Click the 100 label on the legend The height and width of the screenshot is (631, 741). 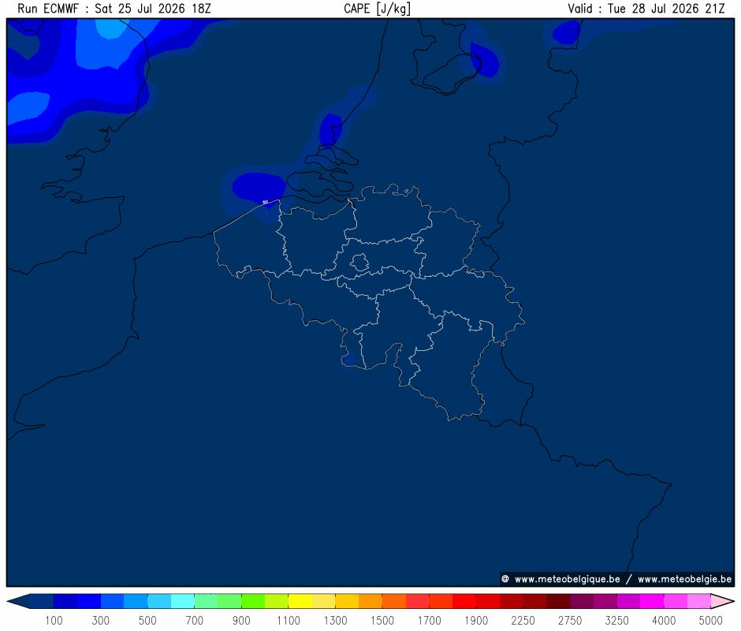(54, 620)
